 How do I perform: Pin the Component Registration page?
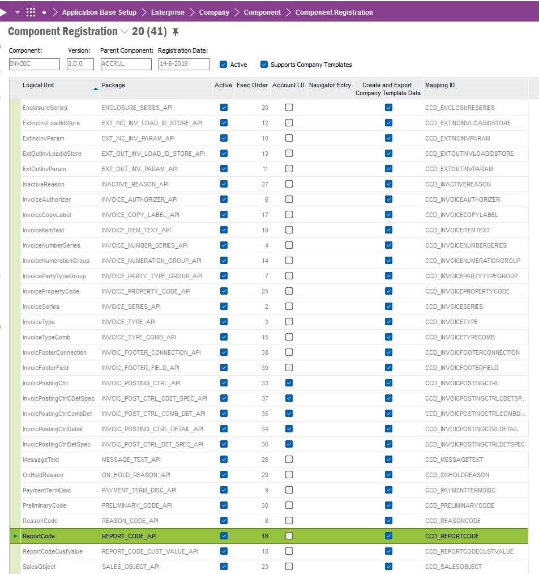pyautogui.click(x=176, y=32)
